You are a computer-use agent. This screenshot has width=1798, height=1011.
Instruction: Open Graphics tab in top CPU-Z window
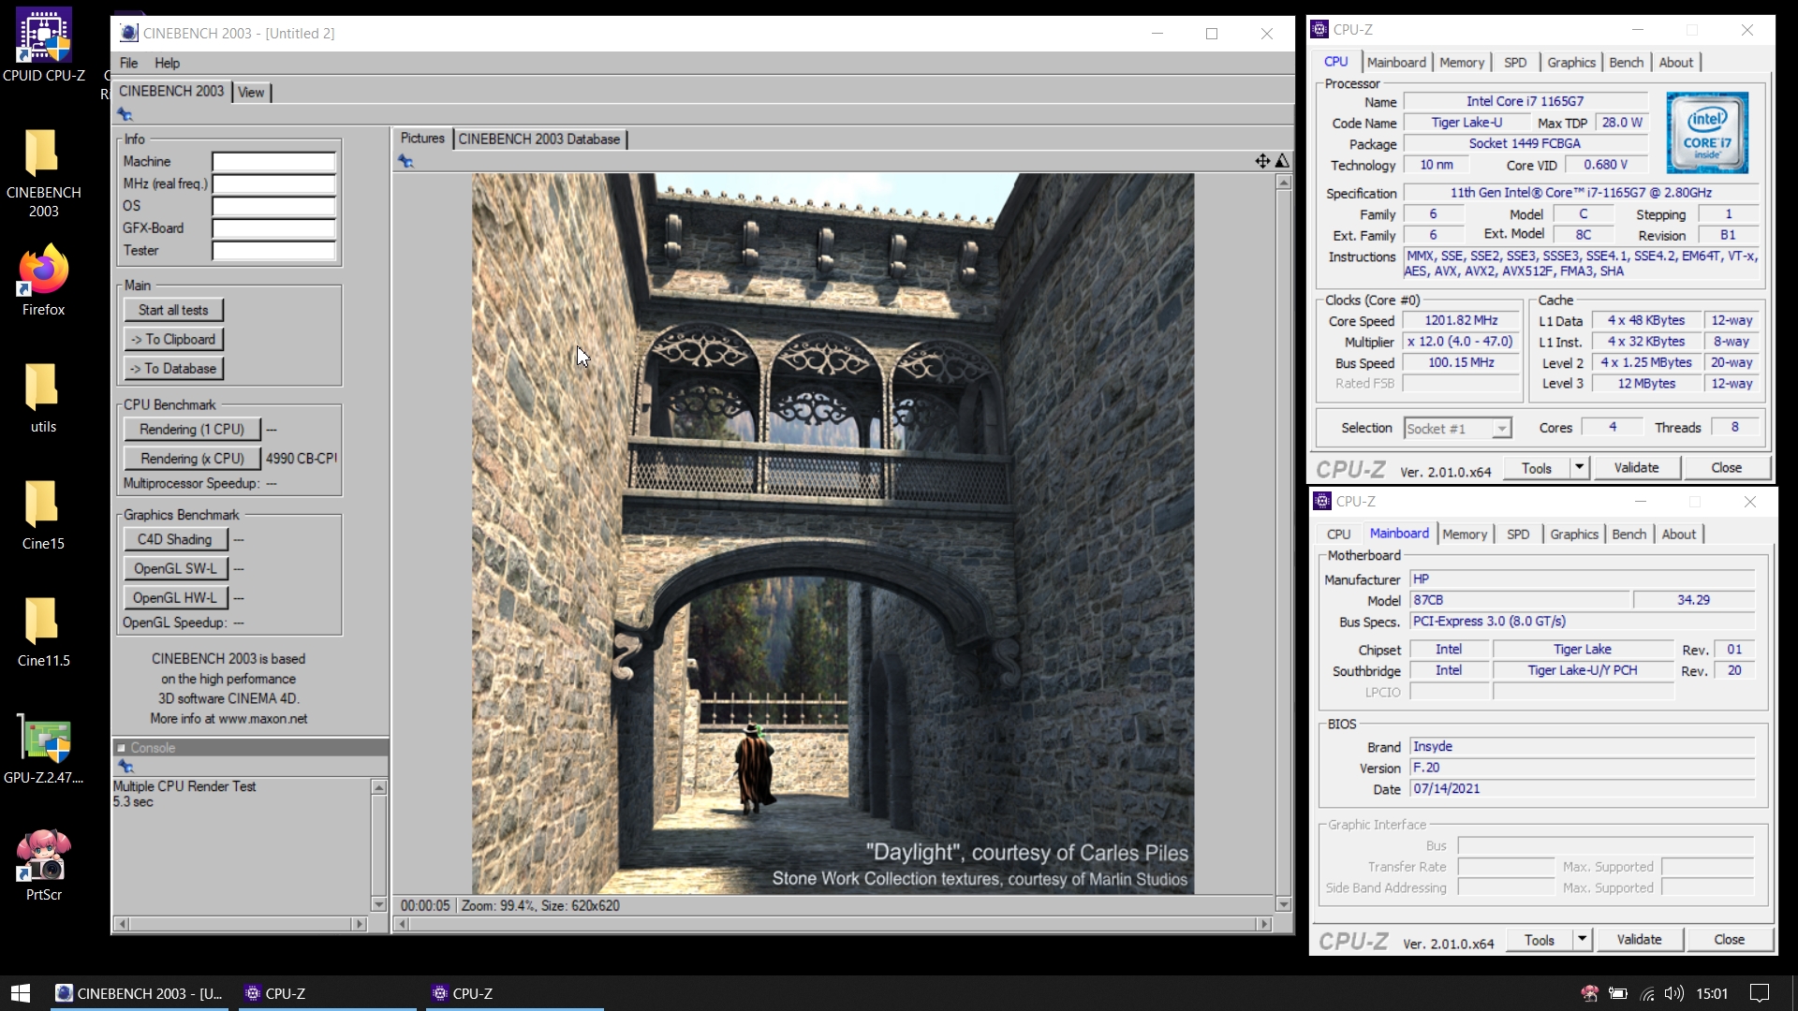1571,62
